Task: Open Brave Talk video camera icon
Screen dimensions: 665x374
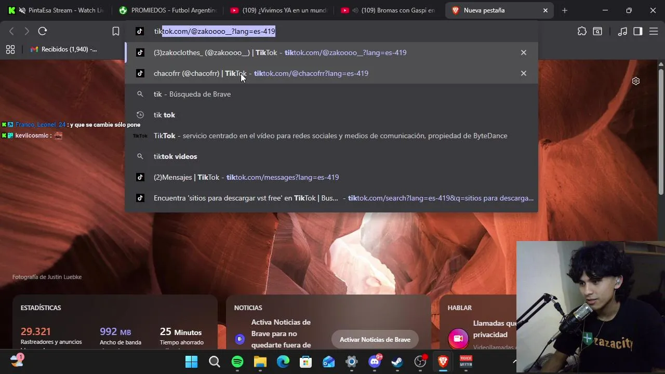Action: click(x=458, y=339)
